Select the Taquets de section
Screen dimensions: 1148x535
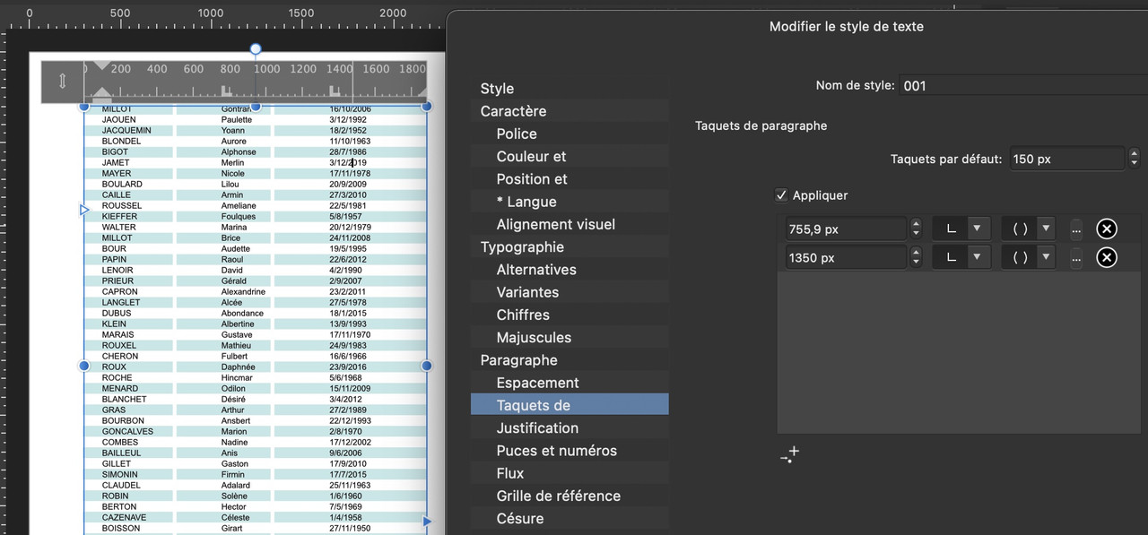point(570,405)
